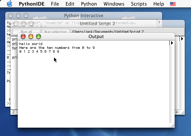This screenshot has height=136, width=191.
Task: Minimize the Output window with yellow button
Action: click(x=31, y=36)
